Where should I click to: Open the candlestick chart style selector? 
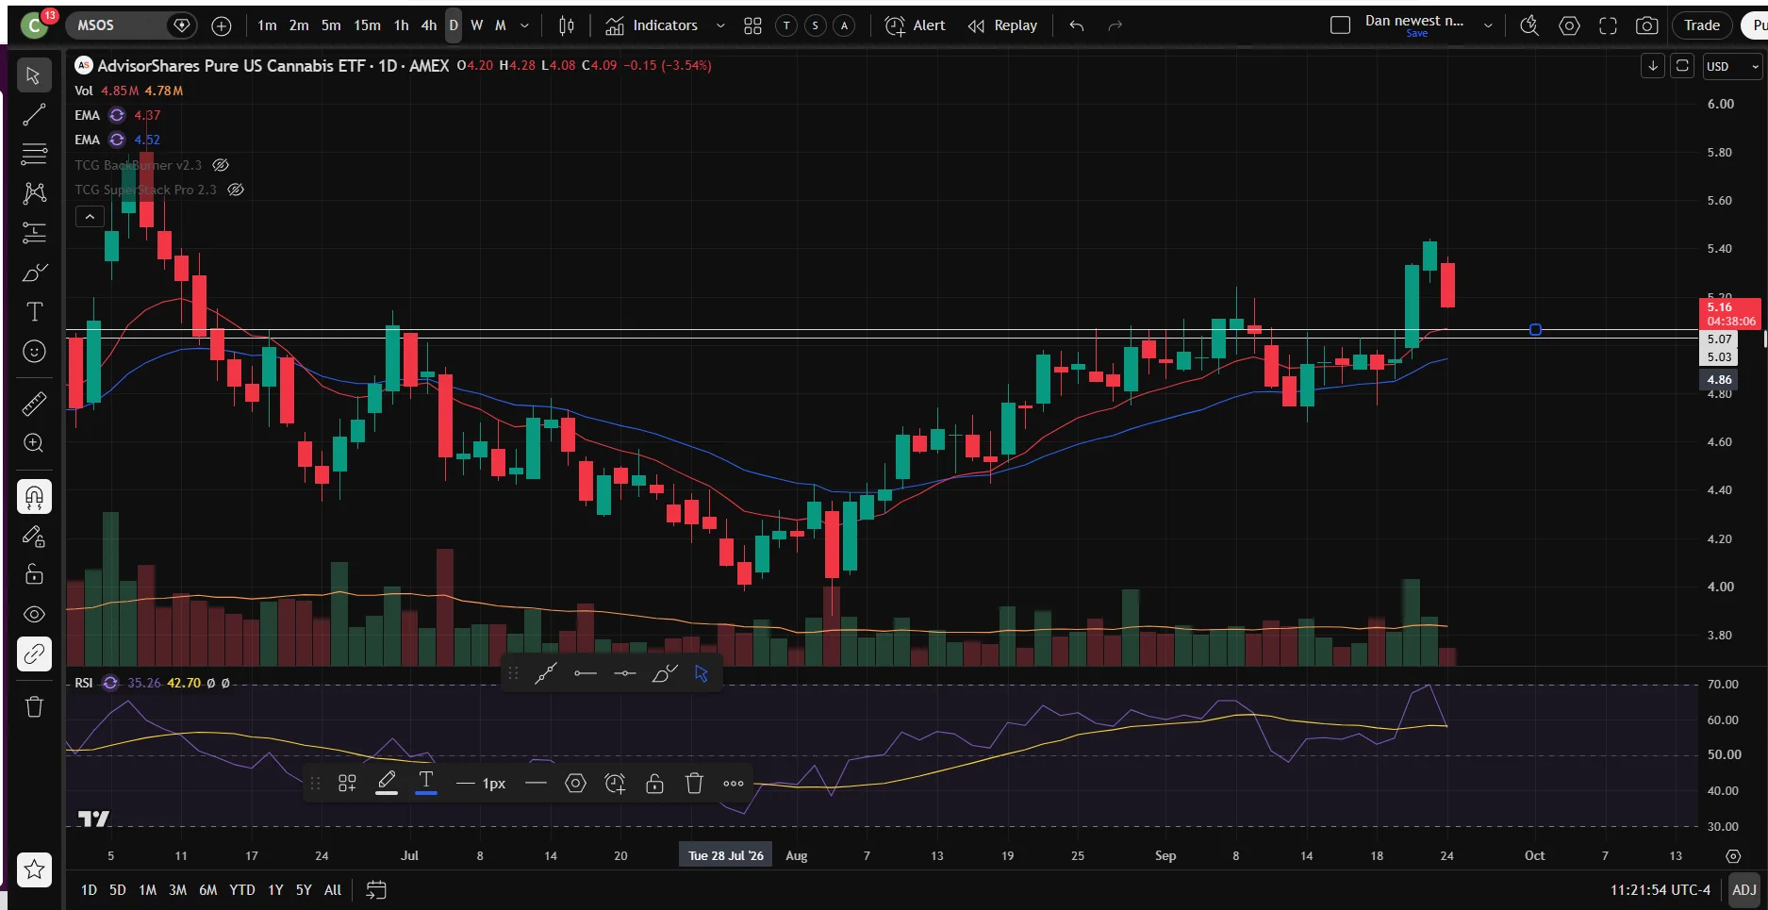567,25
